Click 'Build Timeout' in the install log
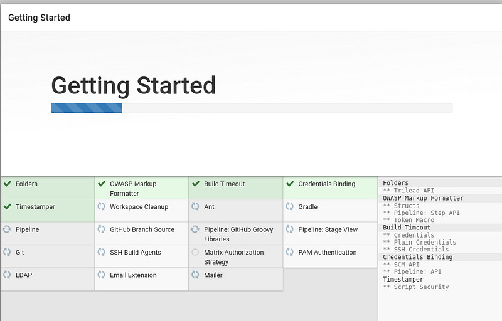The image size is (502, 321). pos(407,228)
